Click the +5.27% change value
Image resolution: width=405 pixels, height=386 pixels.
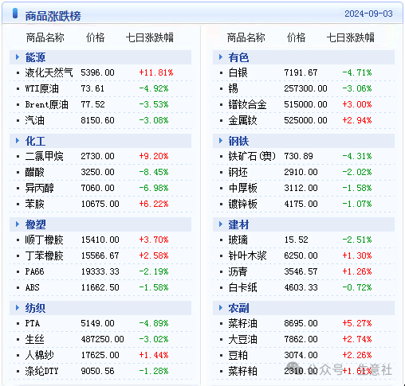(x=357, y=323)
